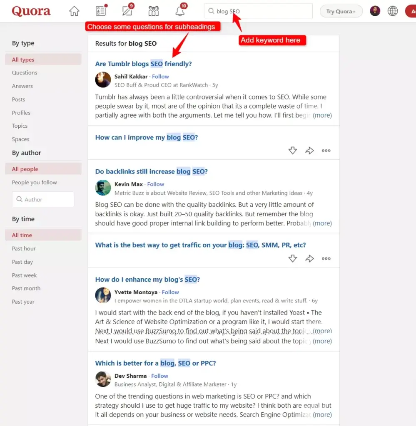
Task: Filter results by Posts
Action: coord(18,99)
